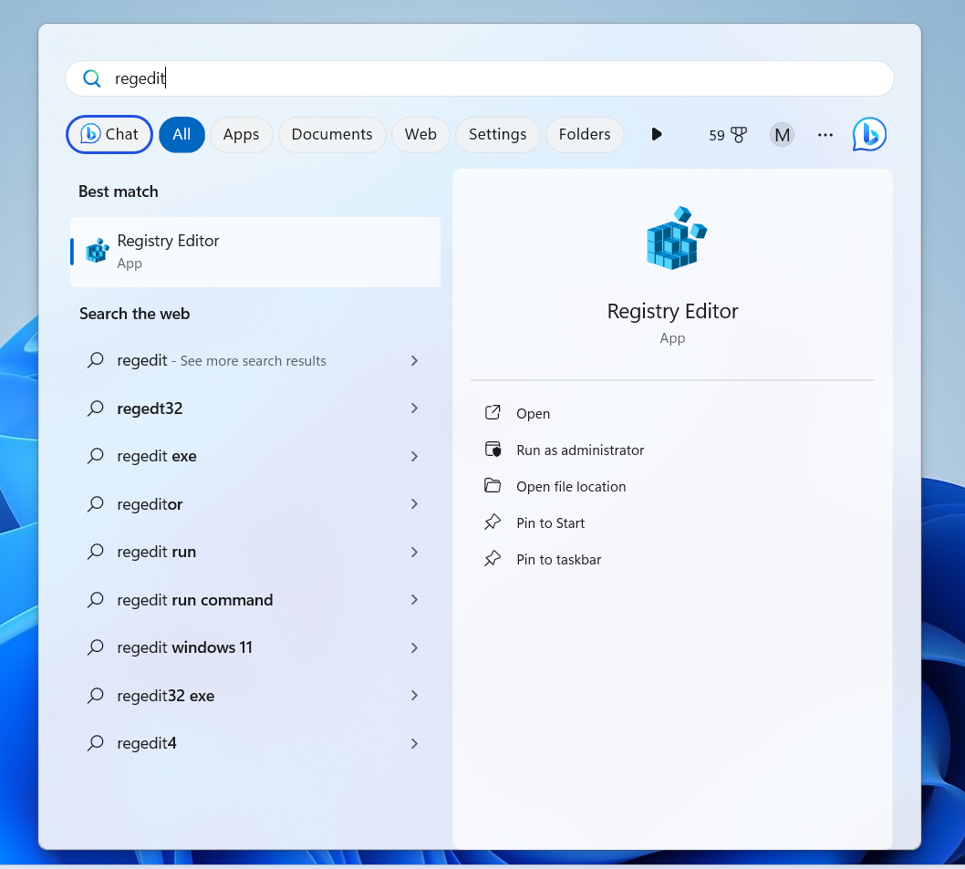
Task: Click the search icon beside regedit32 exe
Action: pyautogui.click(x=96, y=695)
